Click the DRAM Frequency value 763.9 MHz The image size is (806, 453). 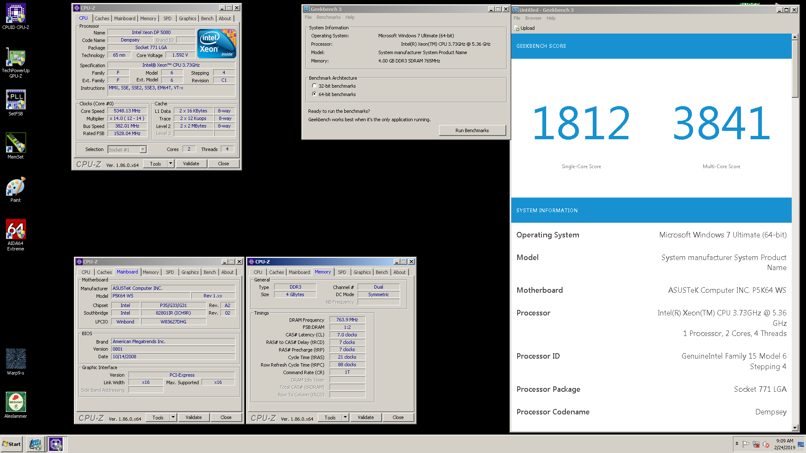pos(347,320)
